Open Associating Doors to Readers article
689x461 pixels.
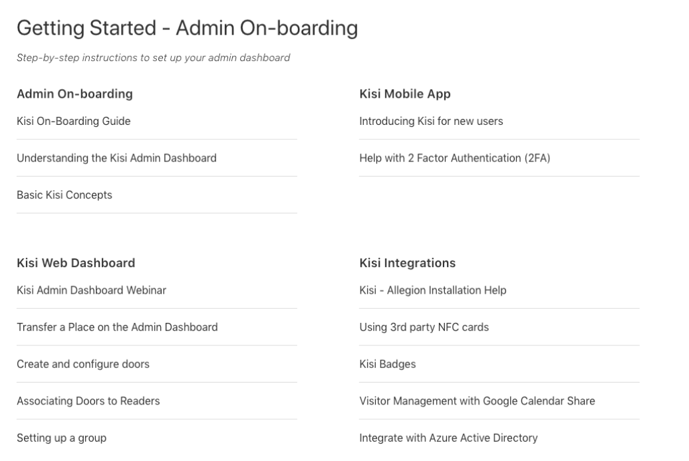88,401
